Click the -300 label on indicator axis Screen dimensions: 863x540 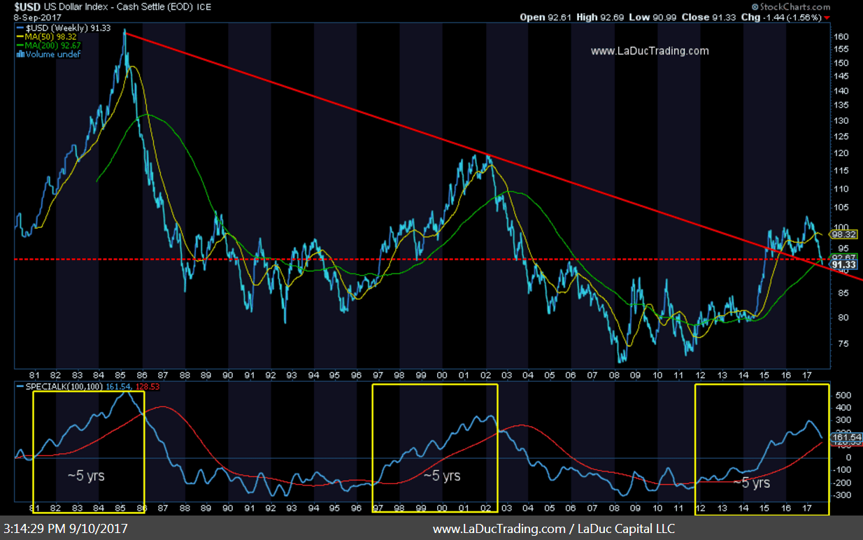(843, 496)
